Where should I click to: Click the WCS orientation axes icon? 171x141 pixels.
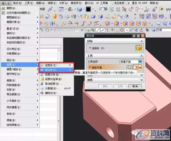point(138,9)
